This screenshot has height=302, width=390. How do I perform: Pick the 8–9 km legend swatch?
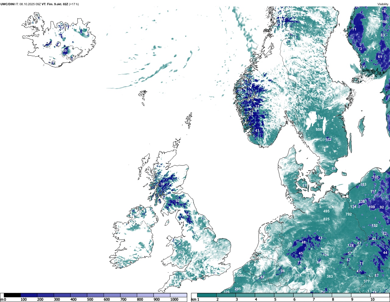pyautogui.click(x=341, y=295)
